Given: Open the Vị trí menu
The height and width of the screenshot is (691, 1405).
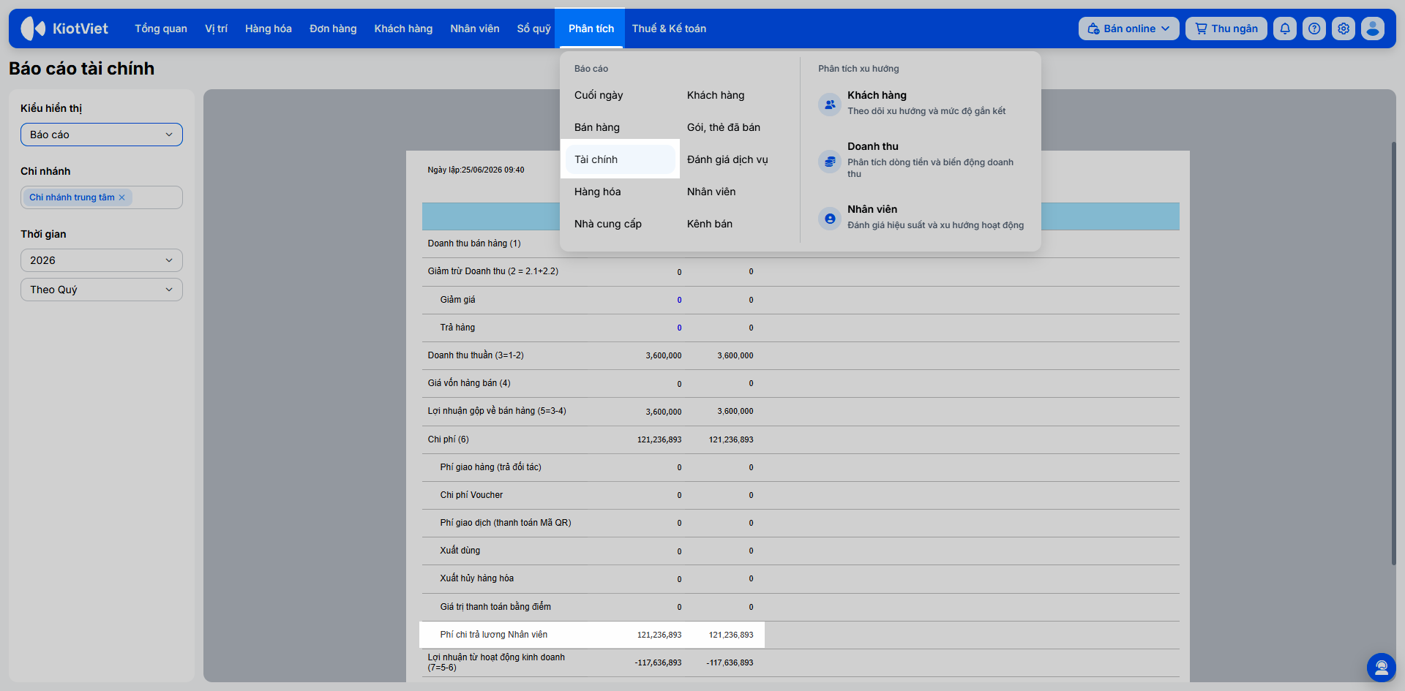Looking at the screenshot, I should pyautogui.click(x=216, y=29).
